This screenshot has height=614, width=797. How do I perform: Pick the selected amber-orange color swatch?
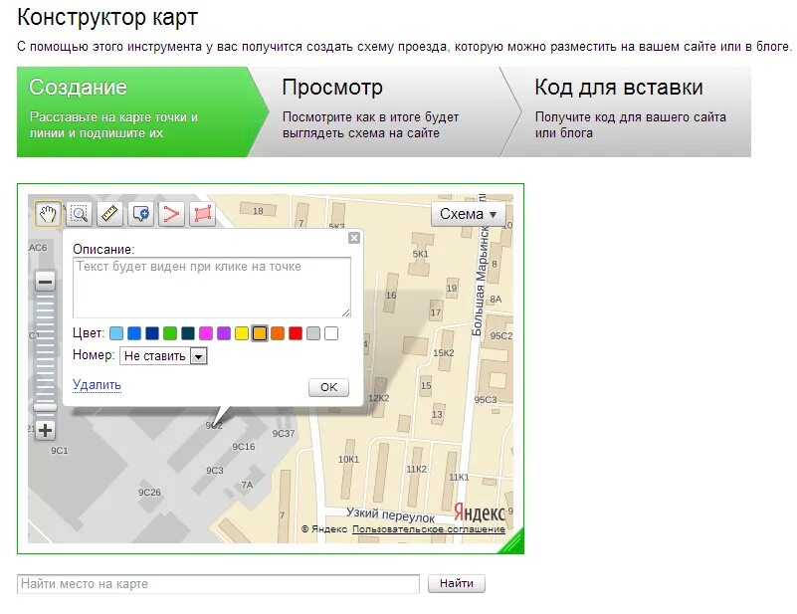click(x=260, y=333)
